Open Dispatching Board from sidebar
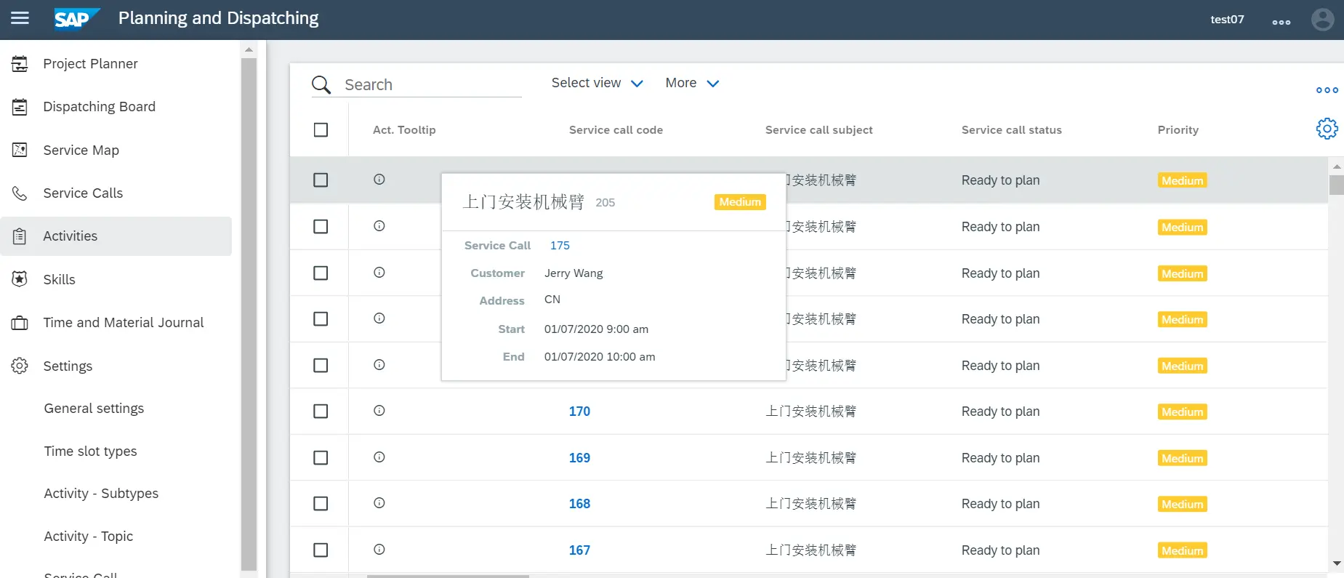Screen dimensions: 1344x578 [99, 107]
